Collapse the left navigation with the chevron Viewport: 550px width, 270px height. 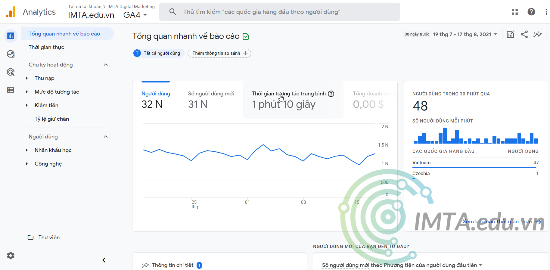(104, 260)
